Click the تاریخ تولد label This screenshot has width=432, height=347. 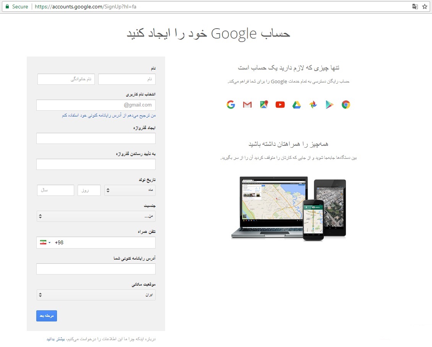(x=147, y=180)
